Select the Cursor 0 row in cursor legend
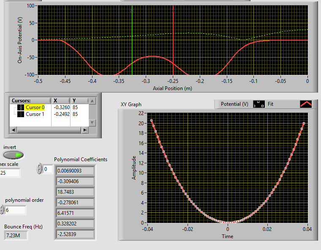The image size is (321, 250). 35,107
